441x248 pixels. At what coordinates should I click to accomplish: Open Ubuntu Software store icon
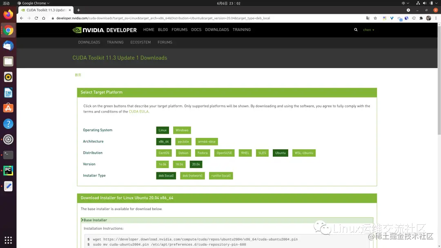[x=8, y=108]
